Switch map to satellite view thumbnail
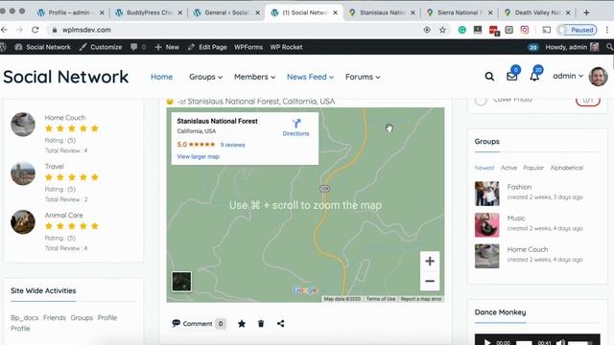 click(181, 281)
